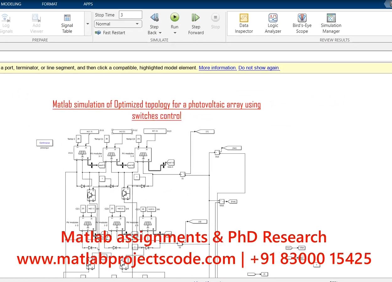Click the Step Back icon
This screenshot has width=392, height=282.
(x=154, y=18)
